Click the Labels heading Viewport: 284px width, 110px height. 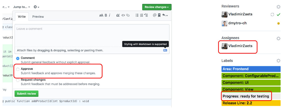pos(227,60)
